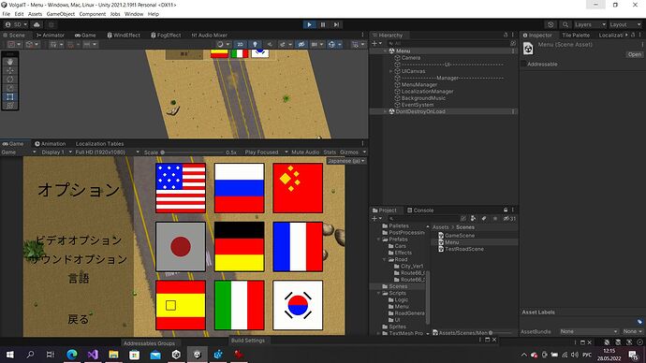Toggle scene audio button in Scene toolbar

pyautogui.click(x=270, y=45)
